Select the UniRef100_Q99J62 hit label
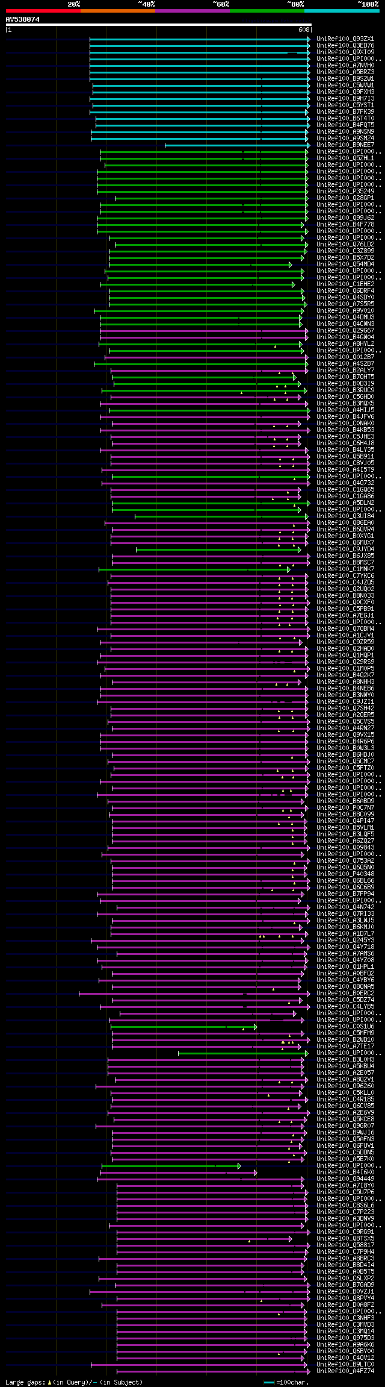Image resolution: width=385 pixels, height=1387 pixels. click(345, 218)
